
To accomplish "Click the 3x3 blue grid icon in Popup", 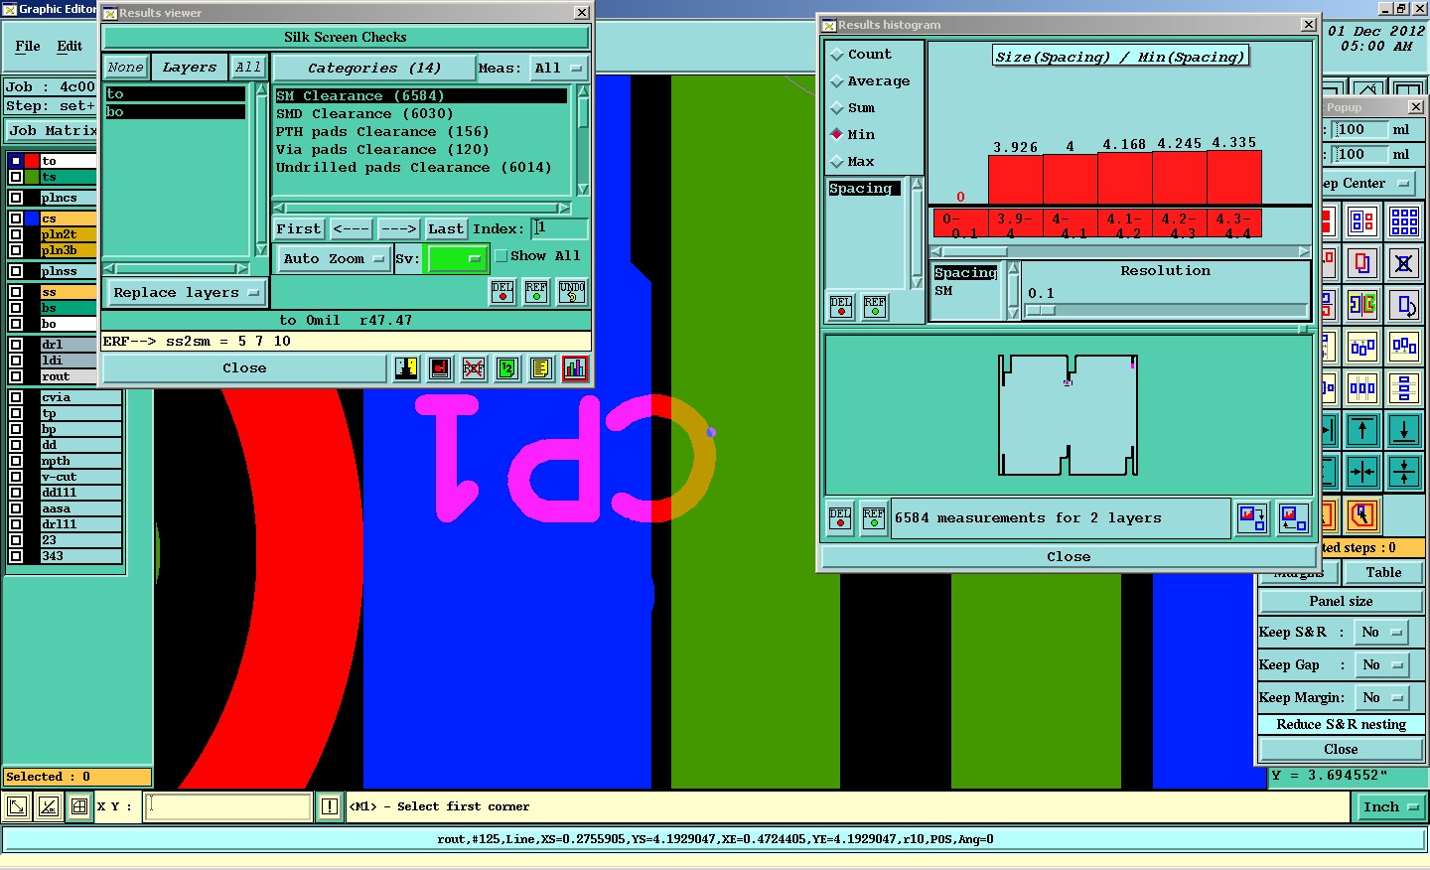I will coord(1404,221).
